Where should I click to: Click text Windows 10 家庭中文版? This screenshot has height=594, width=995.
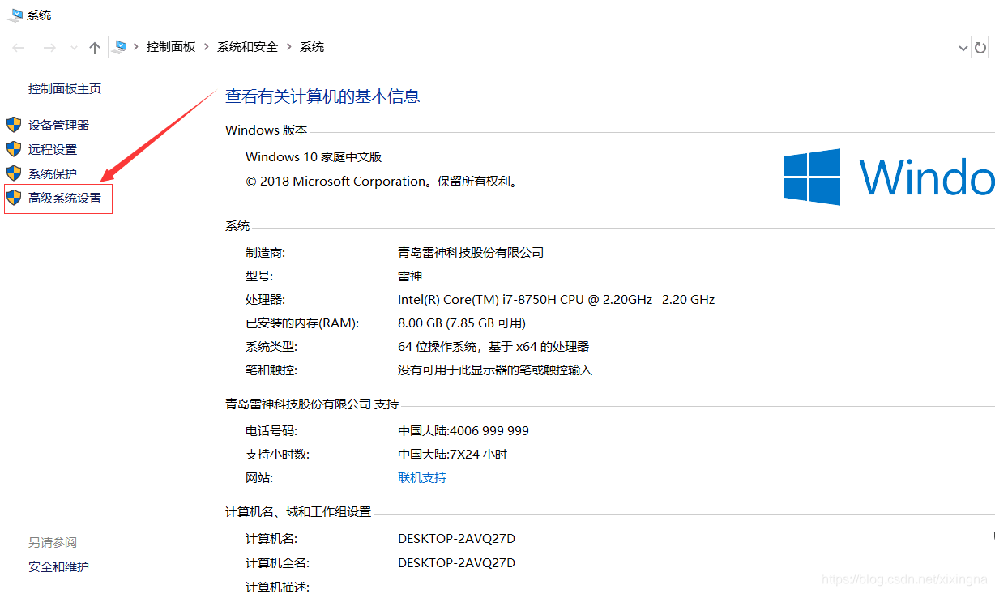(314, 156)
